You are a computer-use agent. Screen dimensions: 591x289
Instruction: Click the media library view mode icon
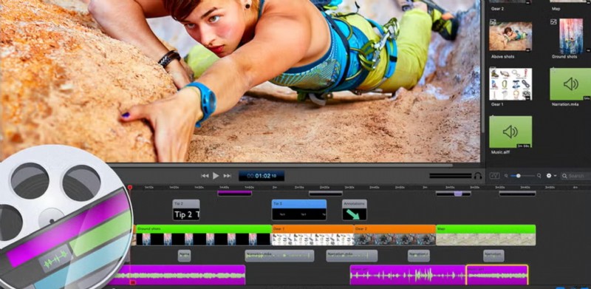click(494, 175)
